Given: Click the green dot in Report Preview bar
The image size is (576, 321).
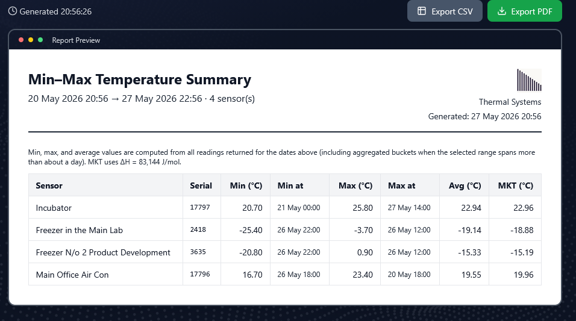Looking at the screenshot, I should [x=40, y=40].
